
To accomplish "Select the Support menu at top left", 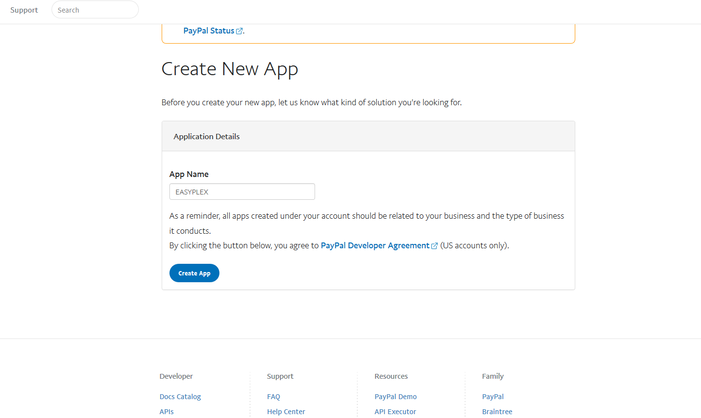I will click(24, 10).
